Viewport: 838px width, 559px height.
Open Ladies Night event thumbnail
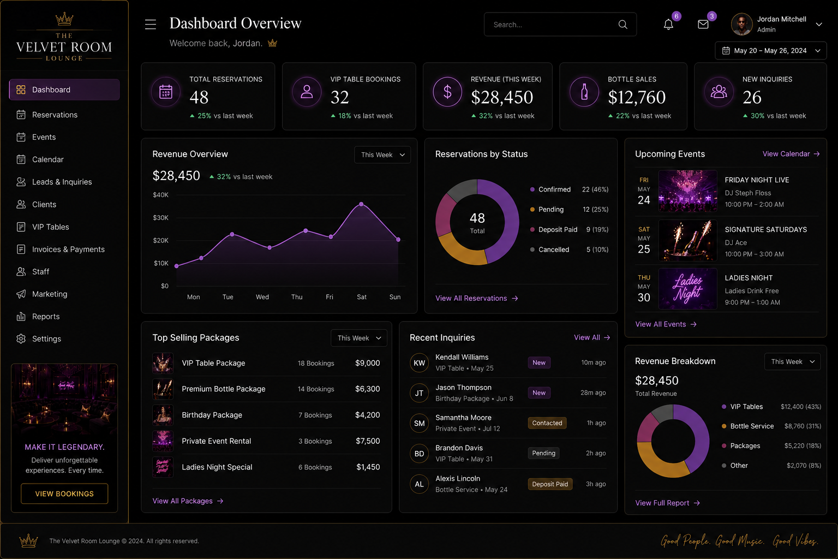pos(688,289)
